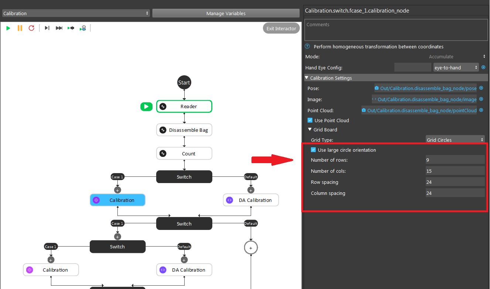Screen dimensions: 490x289
Task: Click the green Play flowchart icon
Action: tap(8, 28)
